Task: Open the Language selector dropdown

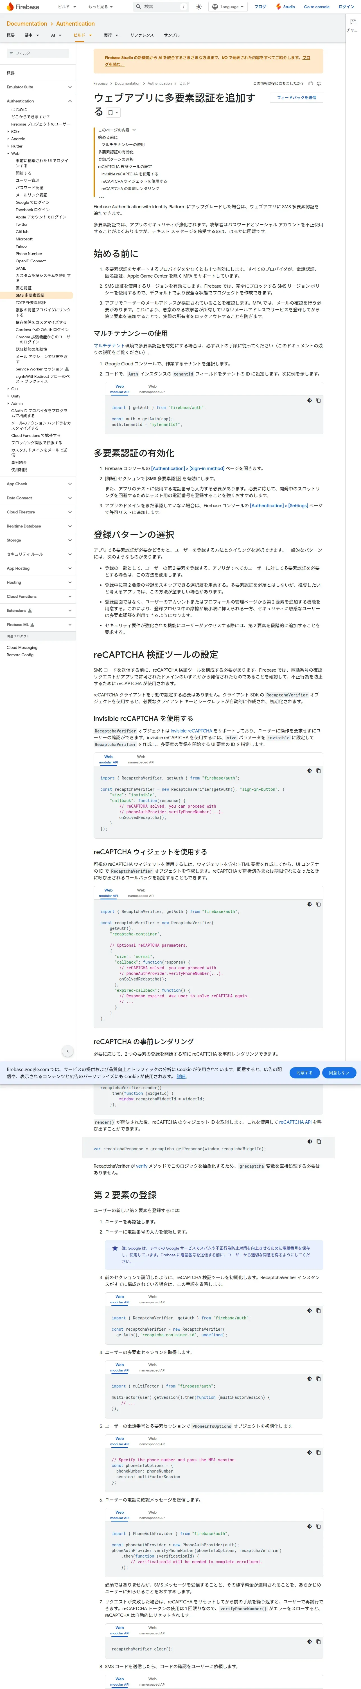Action: click(228, 6)
